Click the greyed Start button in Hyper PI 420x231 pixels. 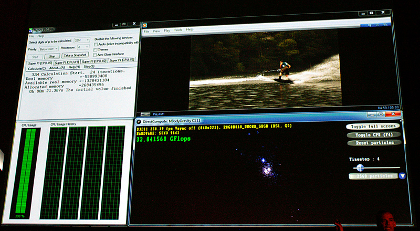[35, 57]
